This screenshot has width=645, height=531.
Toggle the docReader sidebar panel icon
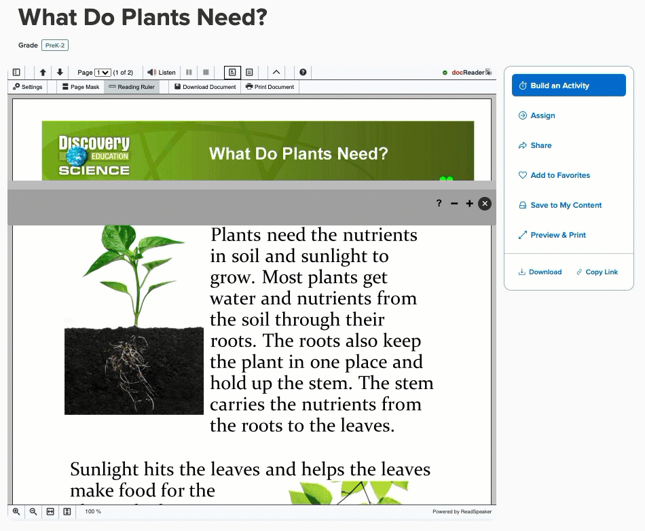[16, 73]
